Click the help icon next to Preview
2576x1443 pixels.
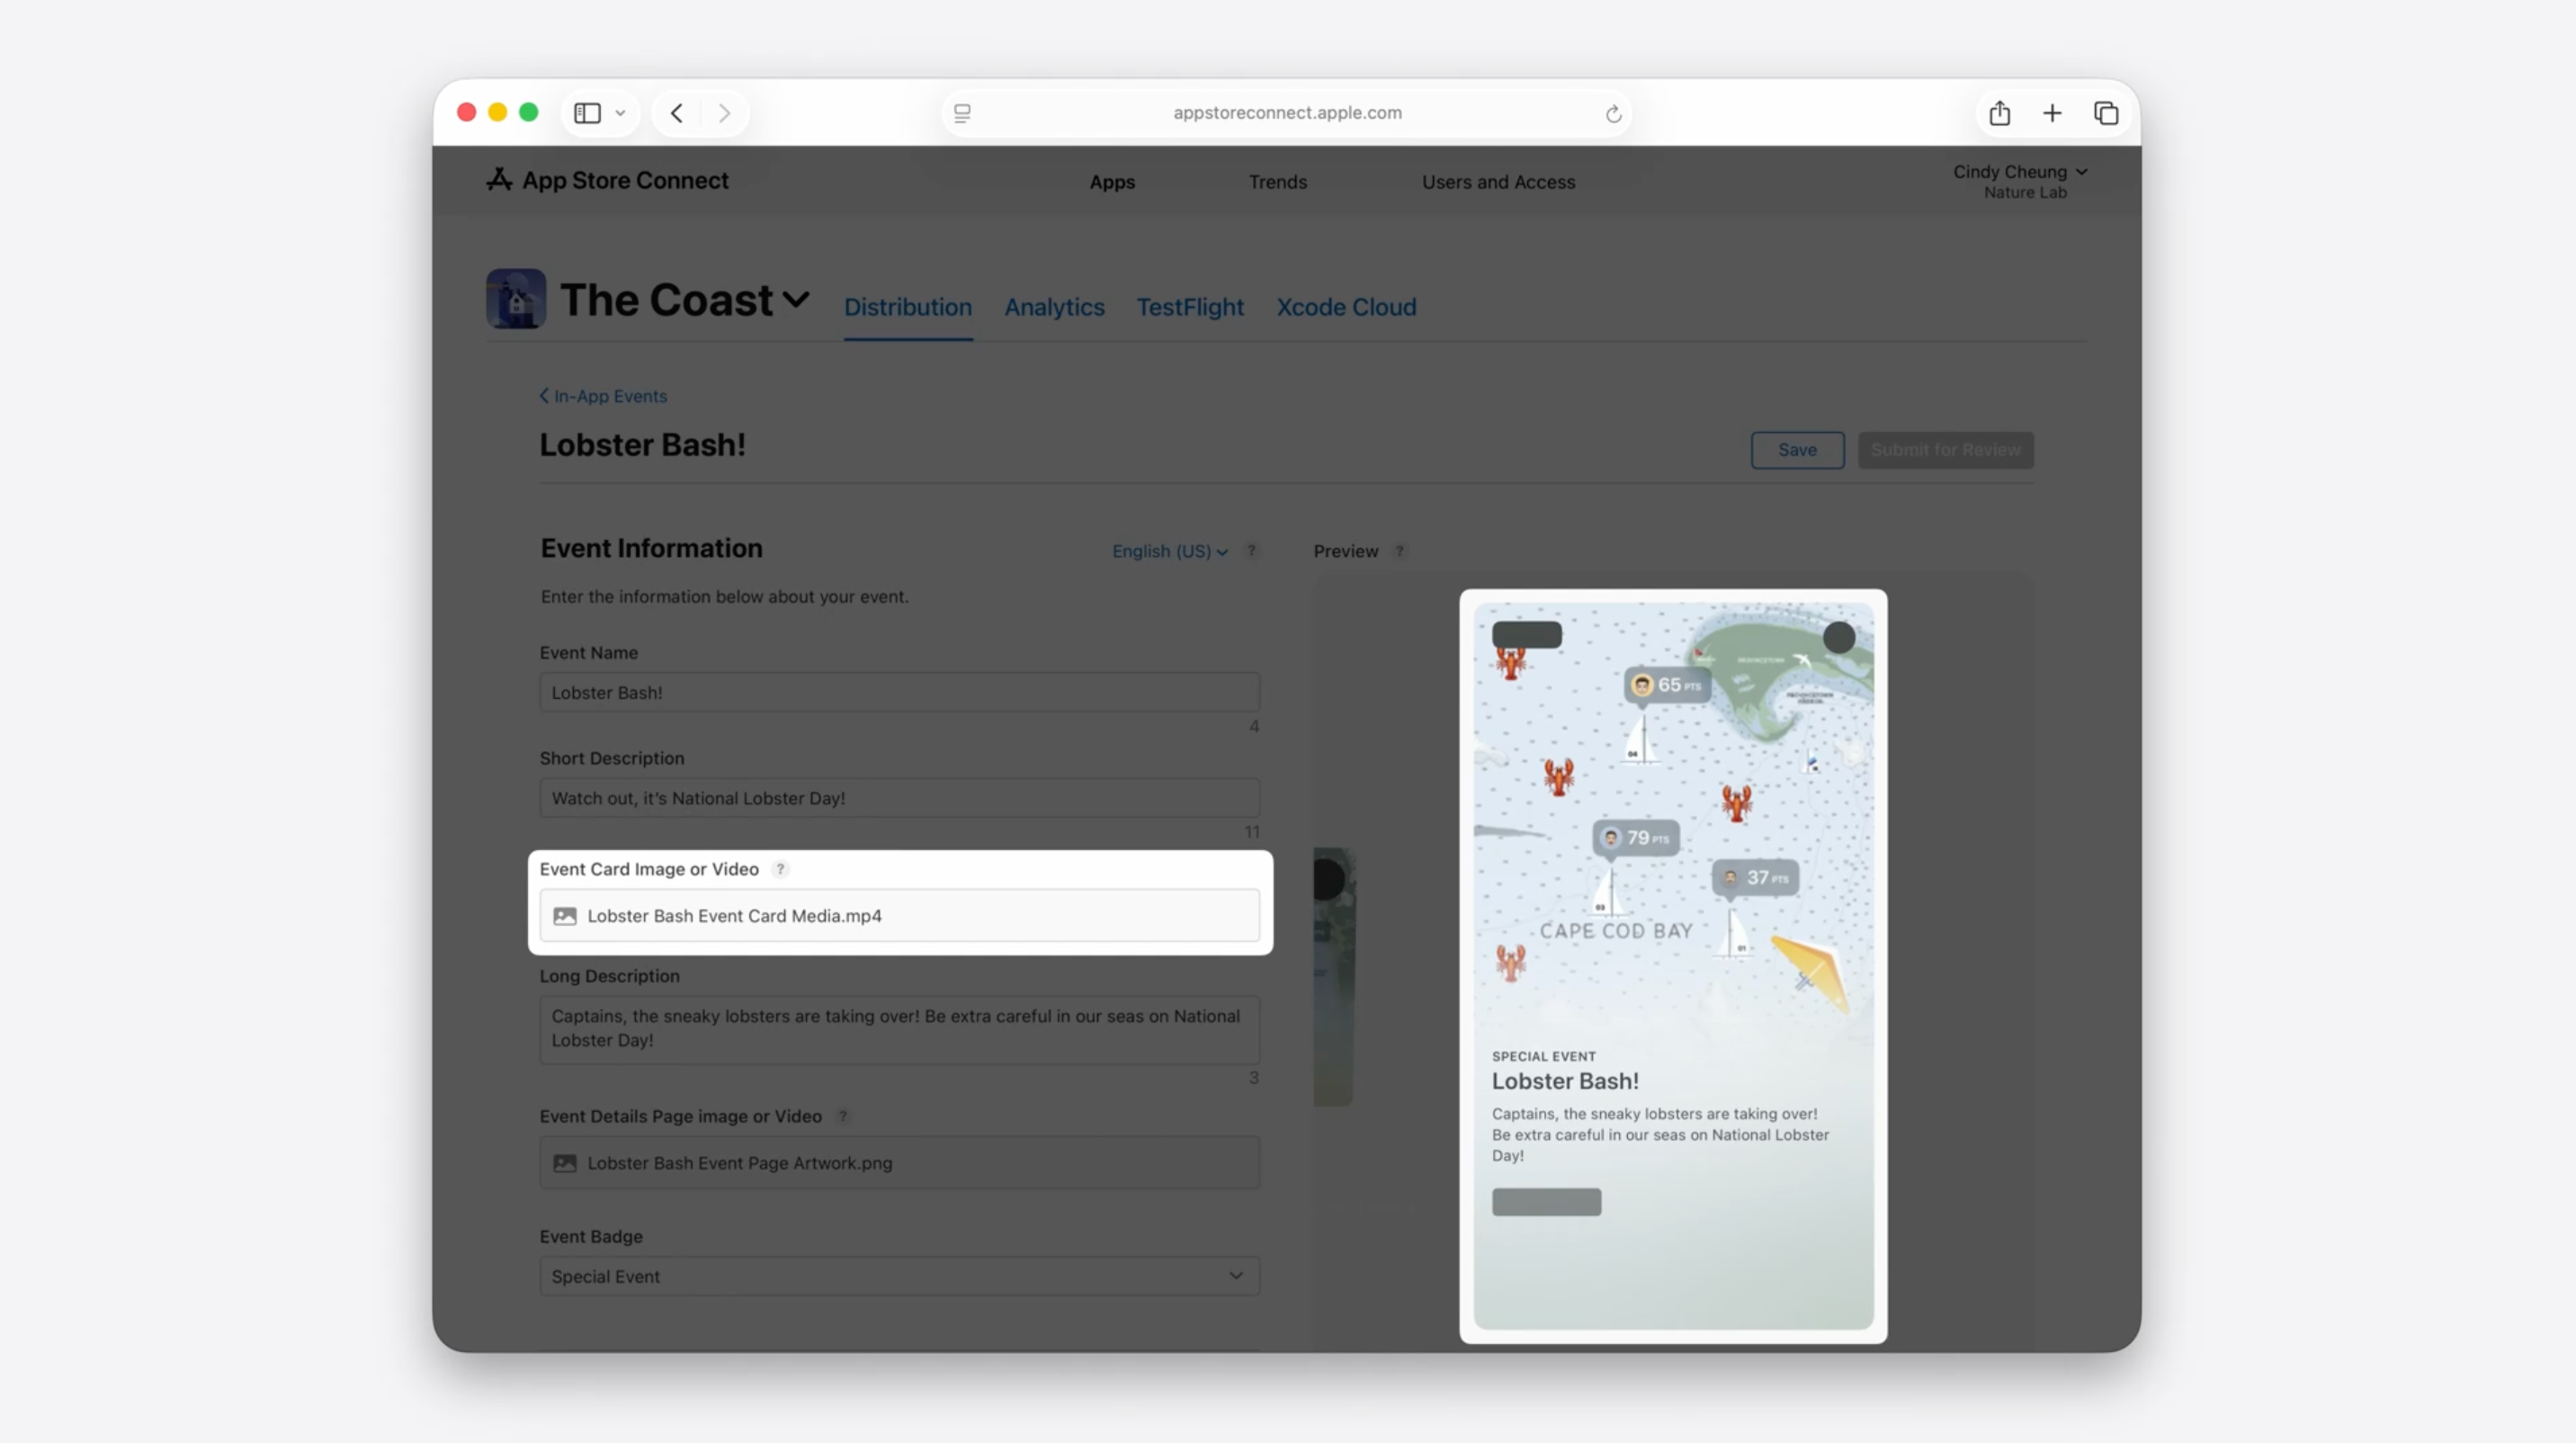point(1400,551)
